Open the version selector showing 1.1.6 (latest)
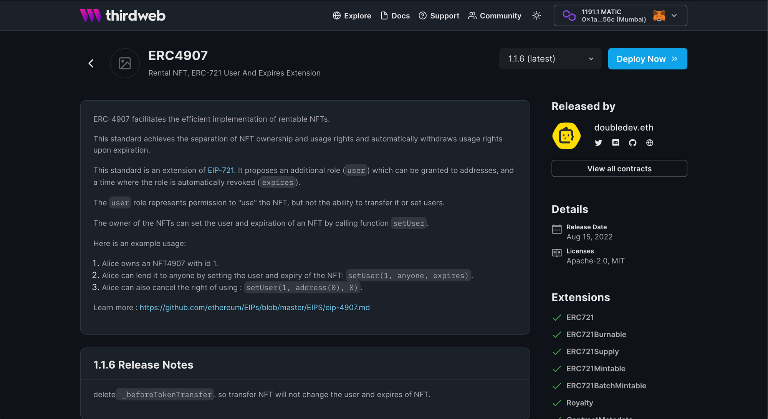 tap(550, 59)
